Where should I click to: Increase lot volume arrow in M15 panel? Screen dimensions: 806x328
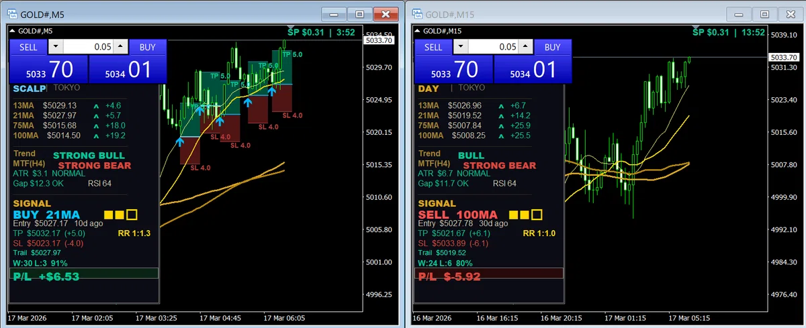pyautogui.click(x=525, y=47)
